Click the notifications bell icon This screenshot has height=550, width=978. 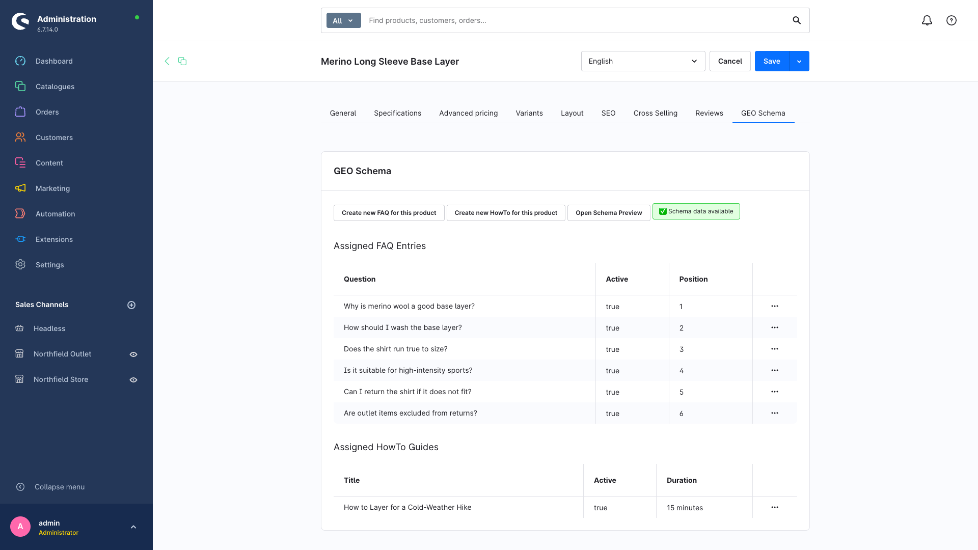pyautogui.click(x=927, y=20)
